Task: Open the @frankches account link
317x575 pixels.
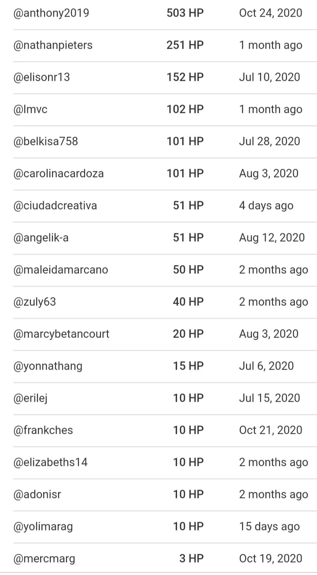Action: coord(43,430)
